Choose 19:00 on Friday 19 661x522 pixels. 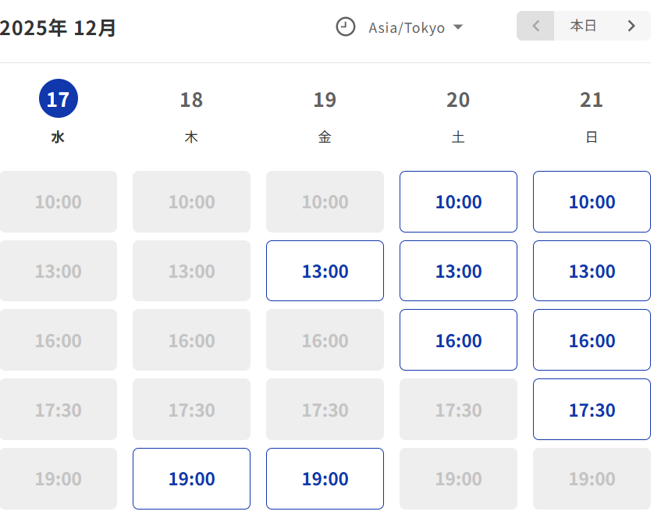325,478
